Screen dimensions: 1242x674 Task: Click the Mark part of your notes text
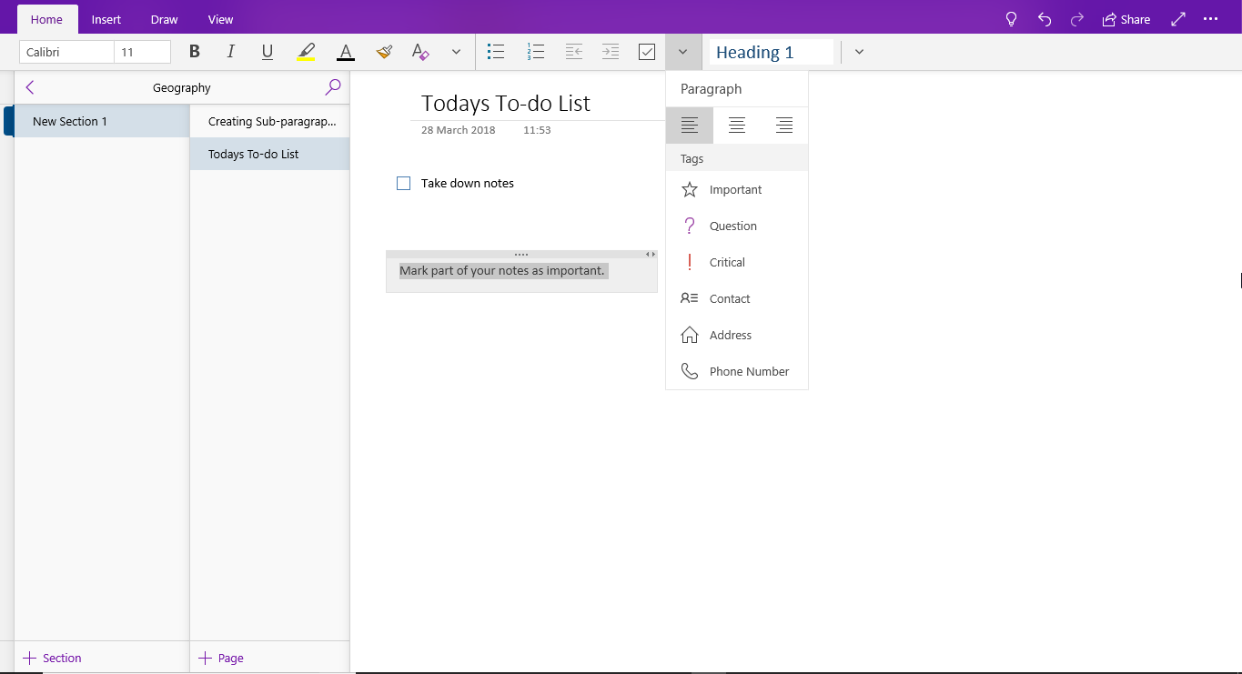pos(502,271)
